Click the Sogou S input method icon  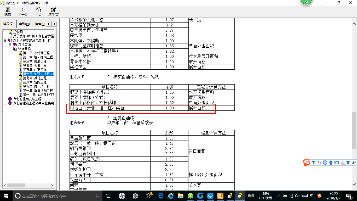pos(307,162)
